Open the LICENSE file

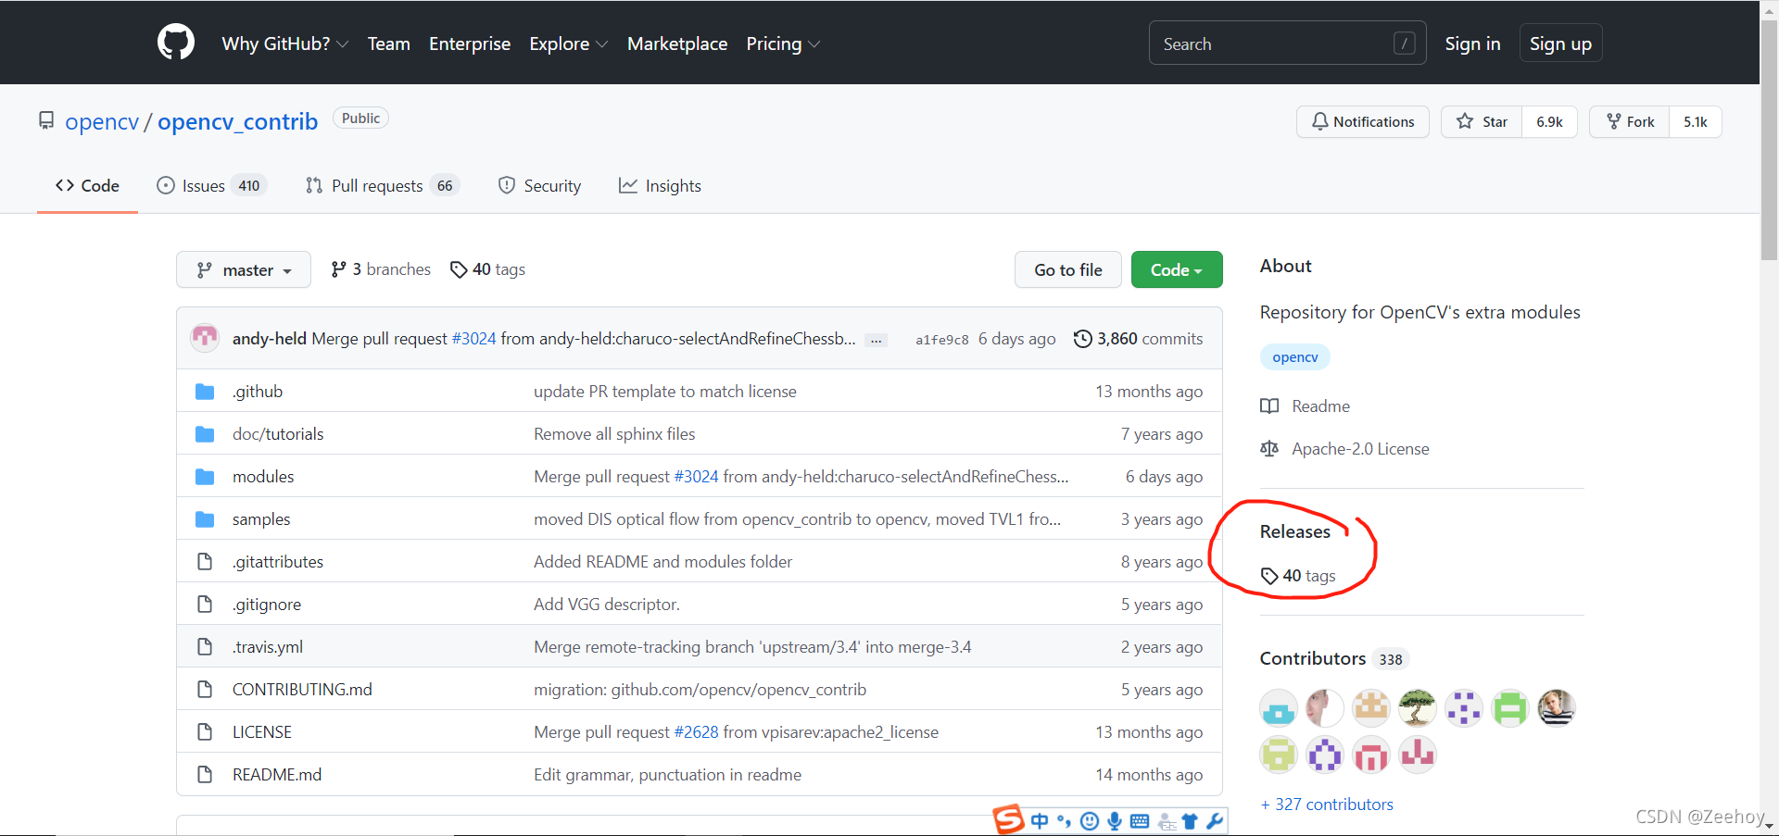click(262, 732)
